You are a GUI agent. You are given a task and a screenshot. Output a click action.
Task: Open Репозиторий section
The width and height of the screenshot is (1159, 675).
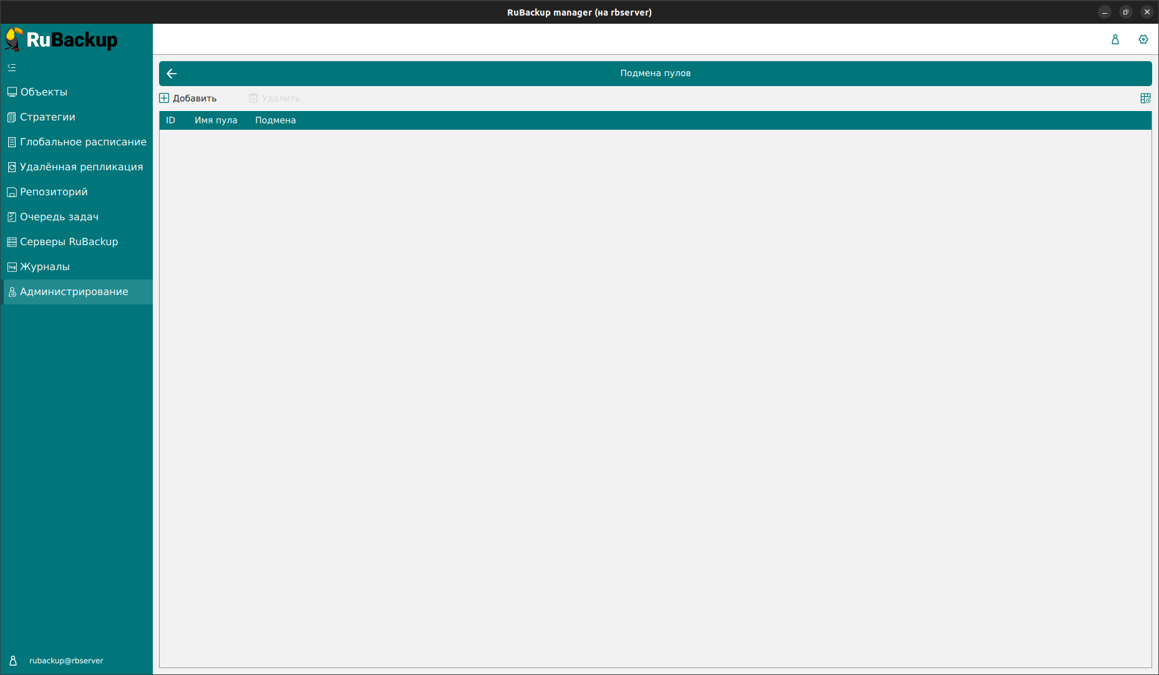(x=54, y=192)
